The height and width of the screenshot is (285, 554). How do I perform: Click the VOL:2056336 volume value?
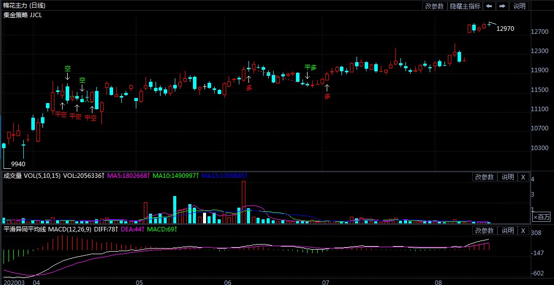(84, 176)
